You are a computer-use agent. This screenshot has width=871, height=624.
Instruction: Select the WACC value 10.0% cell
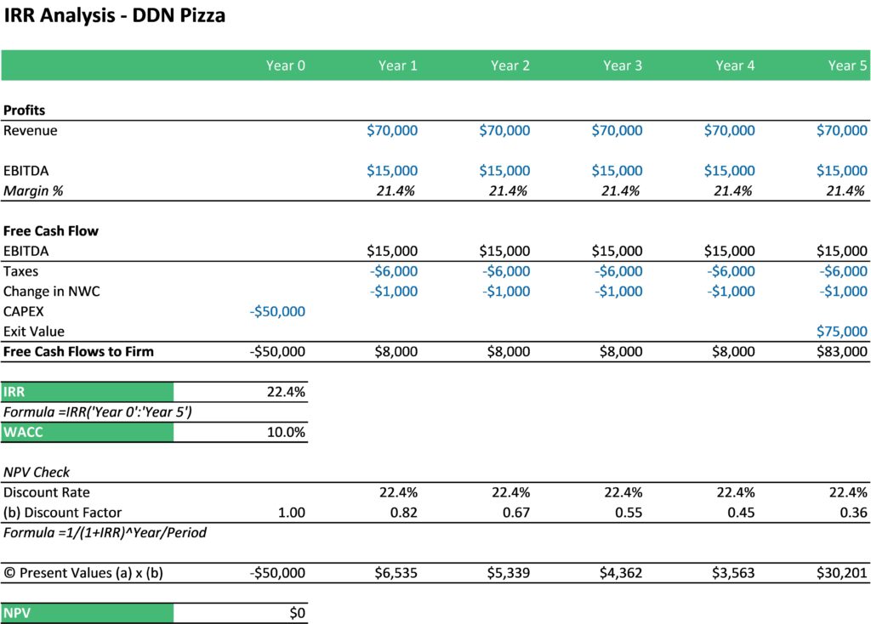tap(286, 432)
